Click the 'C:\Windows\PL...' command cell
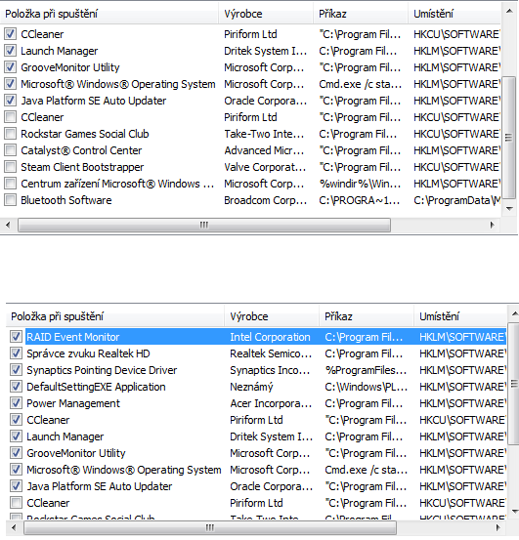This screenshot has height=540, width=519. pos(366,387)
